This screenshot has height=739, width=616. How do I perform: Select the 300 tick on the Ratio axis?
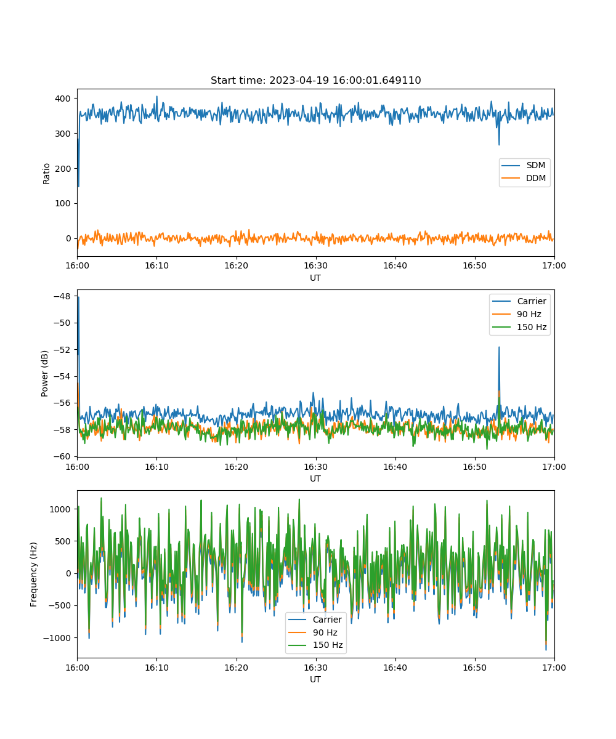click(x=64, y=134)
